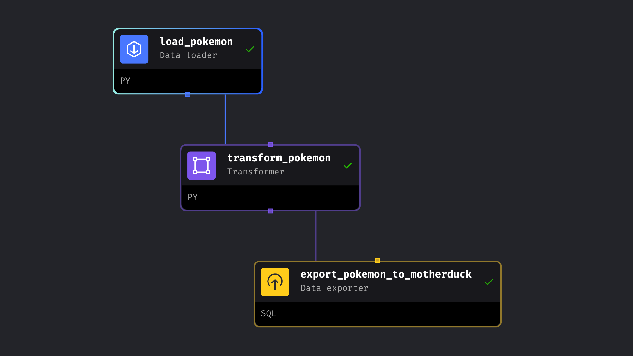Click the PY label on transform_pokemon
This screenshot has width=633, height=356.
pyautogui.click(x=192, y=197)
